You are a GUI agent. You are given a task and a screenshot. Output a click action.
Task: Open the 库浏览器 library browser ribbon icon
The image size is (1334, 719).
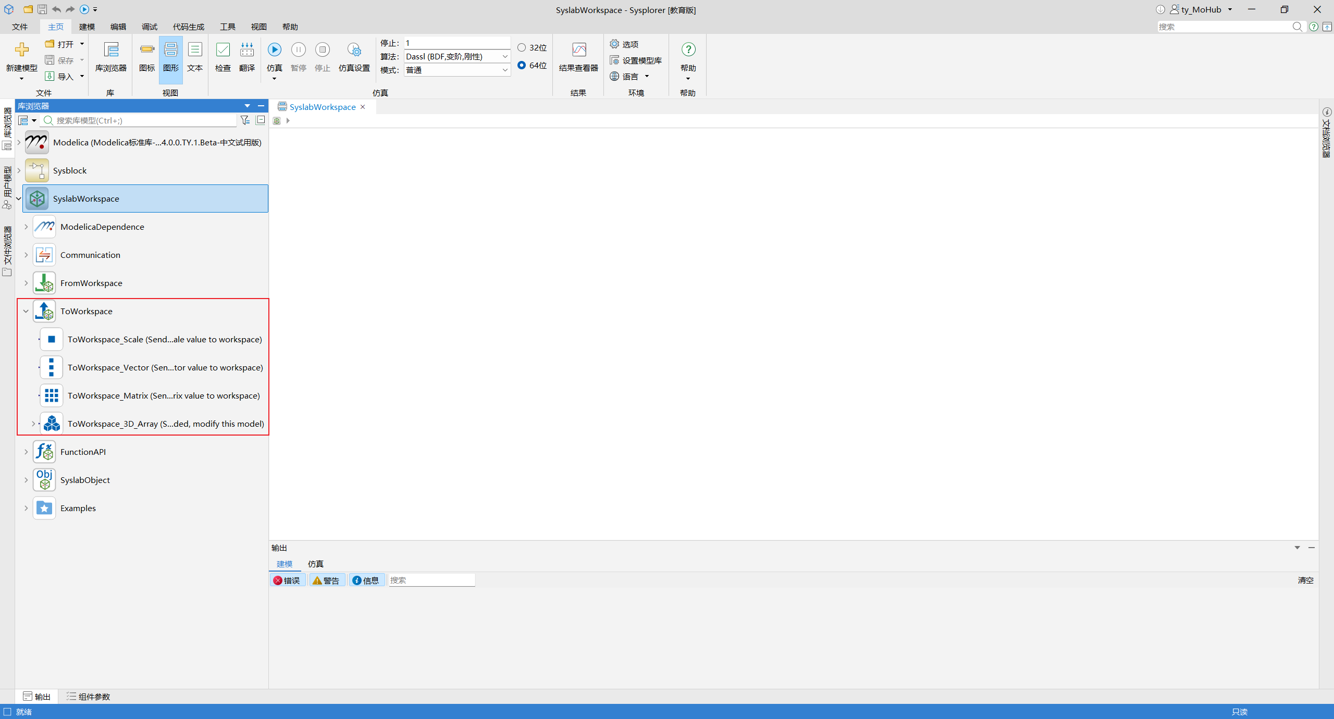(111, 49)
